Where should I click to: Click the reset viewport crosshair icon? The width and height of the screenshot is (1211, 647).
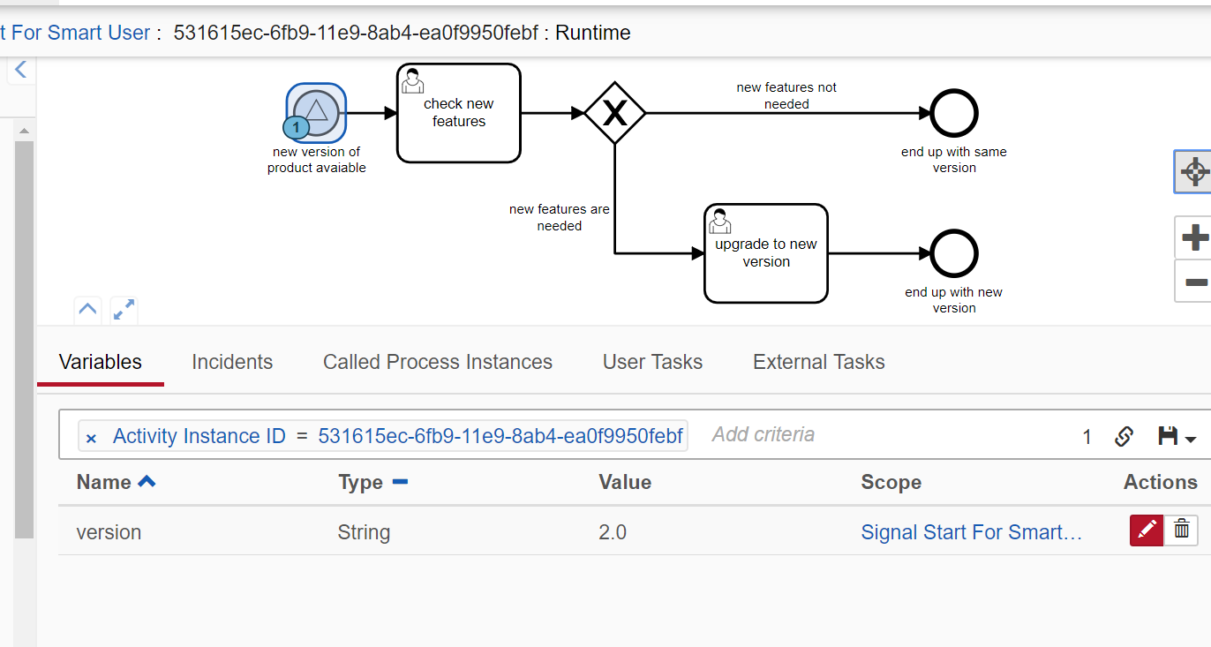[x=1194, y=171]
